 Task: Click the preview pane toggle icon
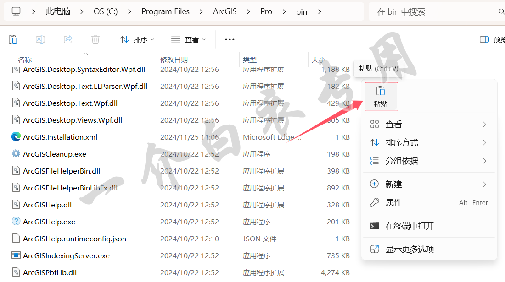click(x=484, y=39)
